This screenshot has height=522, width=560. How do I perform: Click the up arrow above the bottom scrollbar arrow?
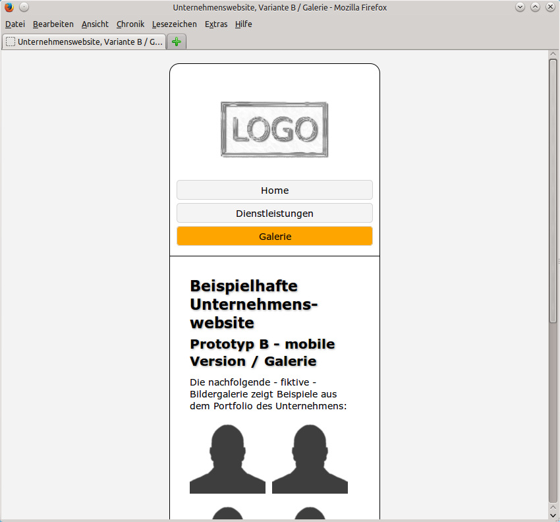coord(553,507)
